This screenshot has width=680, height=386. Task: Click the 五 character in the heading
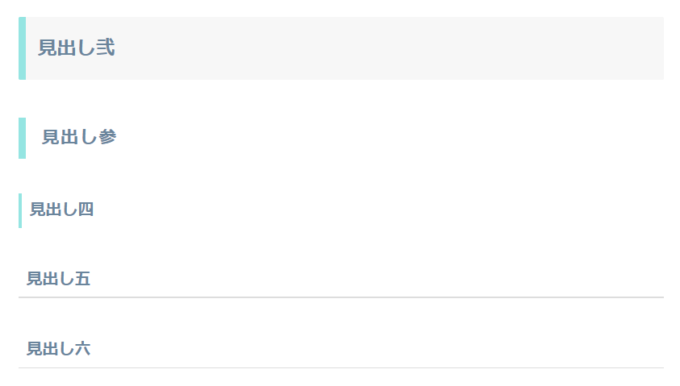coord(82,279)
